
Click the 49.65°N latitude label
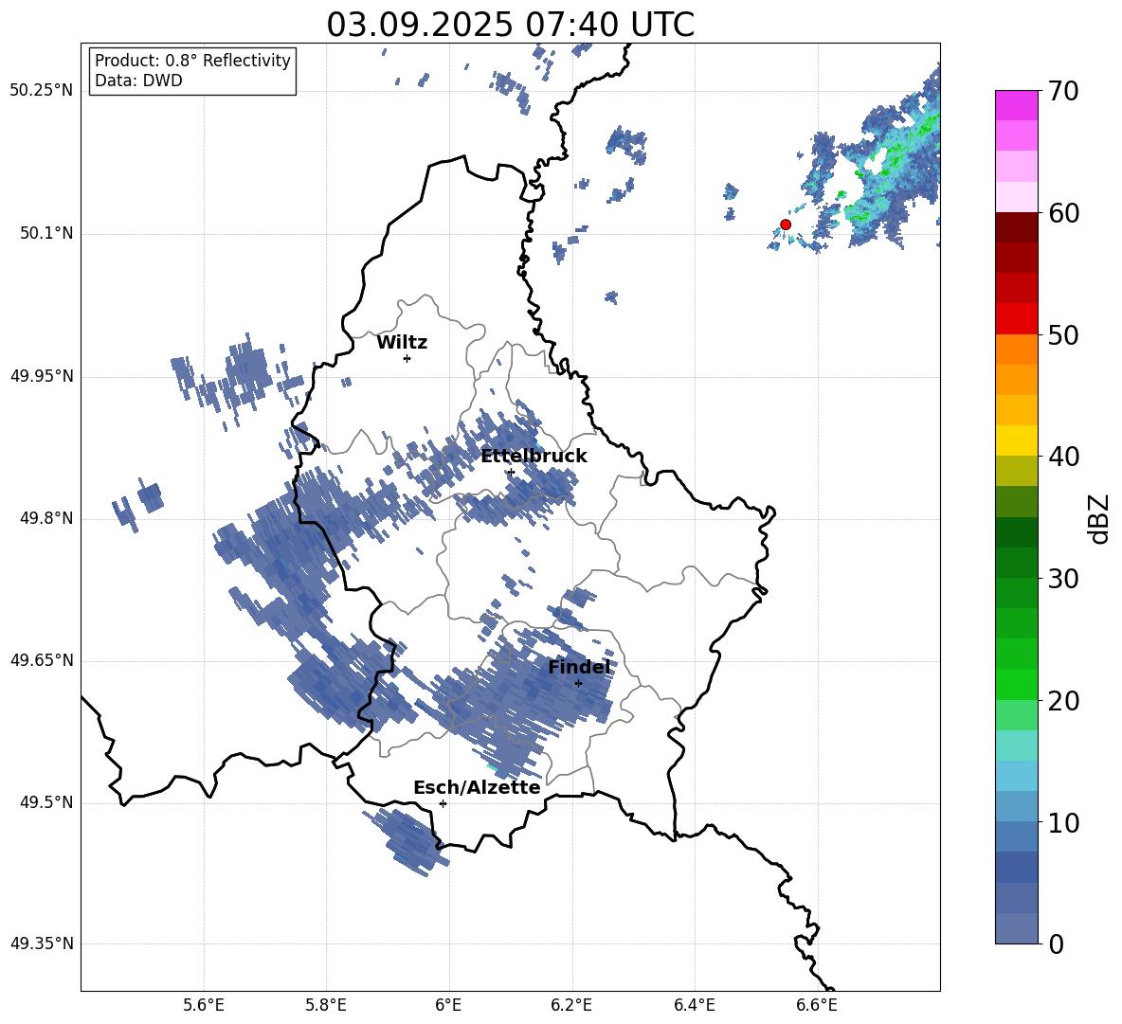point(42,660)
